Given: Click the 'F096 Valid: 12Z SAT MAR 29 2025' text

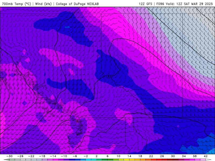Looking at the screenshot, I should (185, 4).
